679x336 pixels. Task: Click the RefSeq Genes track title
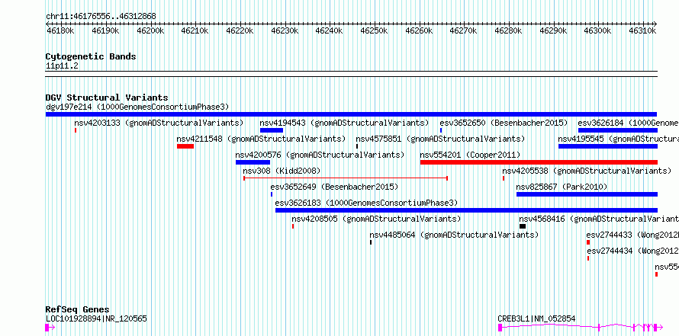pos(77,309)
